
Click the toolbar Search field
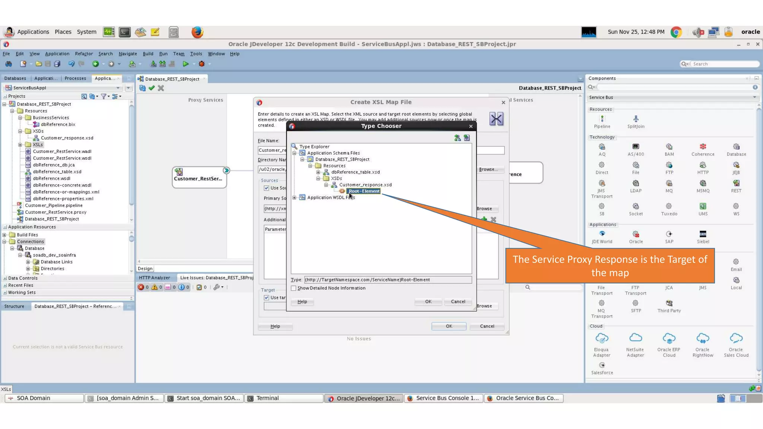click(x=725, y=64)
